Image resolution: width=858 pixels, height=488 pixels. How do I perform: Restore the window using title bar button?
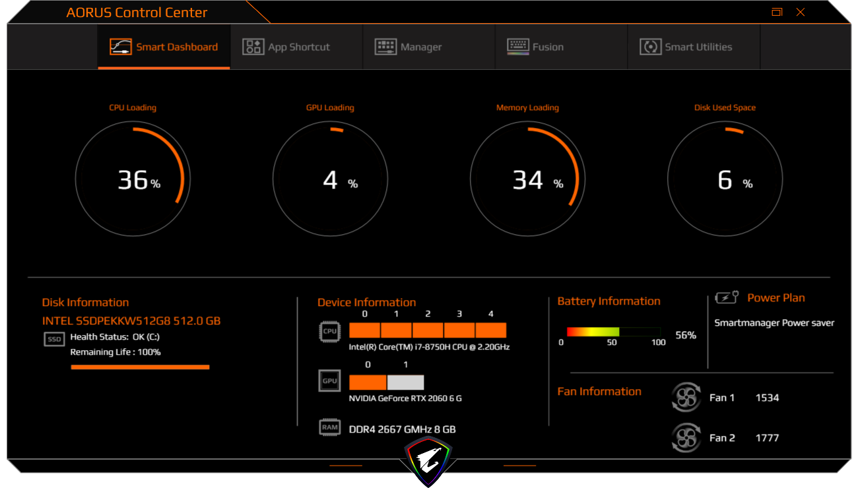777,12
